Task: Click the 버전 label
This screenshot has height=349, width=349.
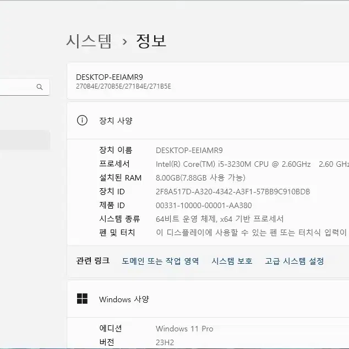Action: [107, 342]
